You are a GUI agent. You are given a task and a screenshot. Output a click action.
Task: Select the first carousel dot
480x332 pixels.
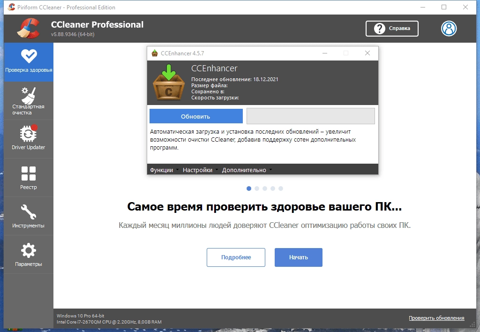(x=248, y=188)
